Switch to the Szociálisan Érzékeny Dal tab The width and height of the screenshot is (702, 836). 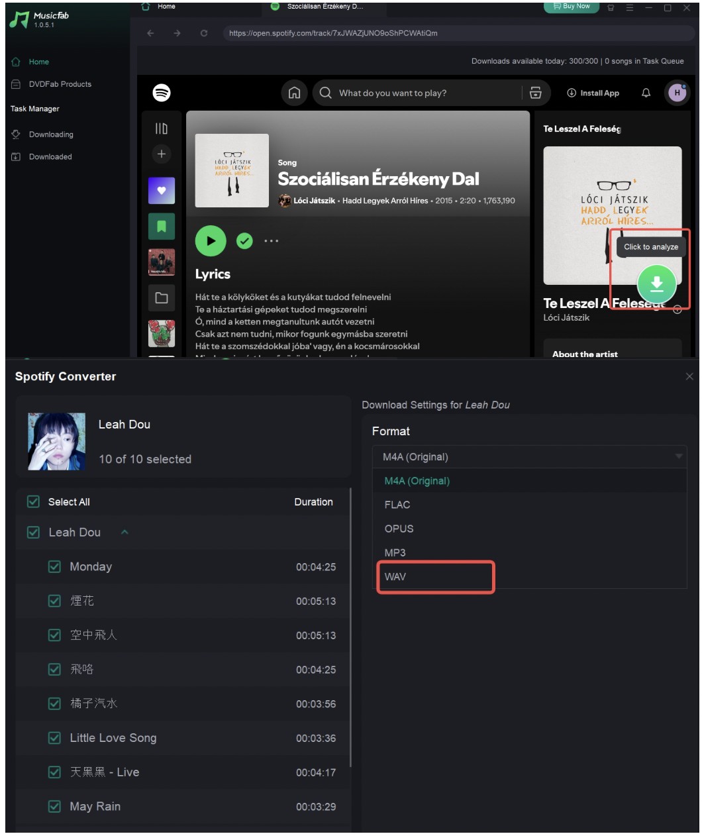tap(325, 7)
